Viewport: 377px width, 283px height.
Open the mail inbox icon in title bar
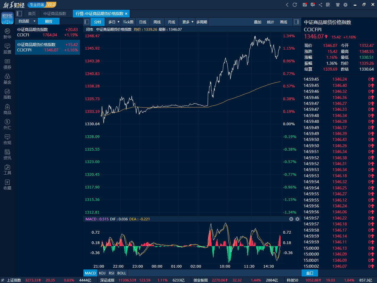(305, 5)
